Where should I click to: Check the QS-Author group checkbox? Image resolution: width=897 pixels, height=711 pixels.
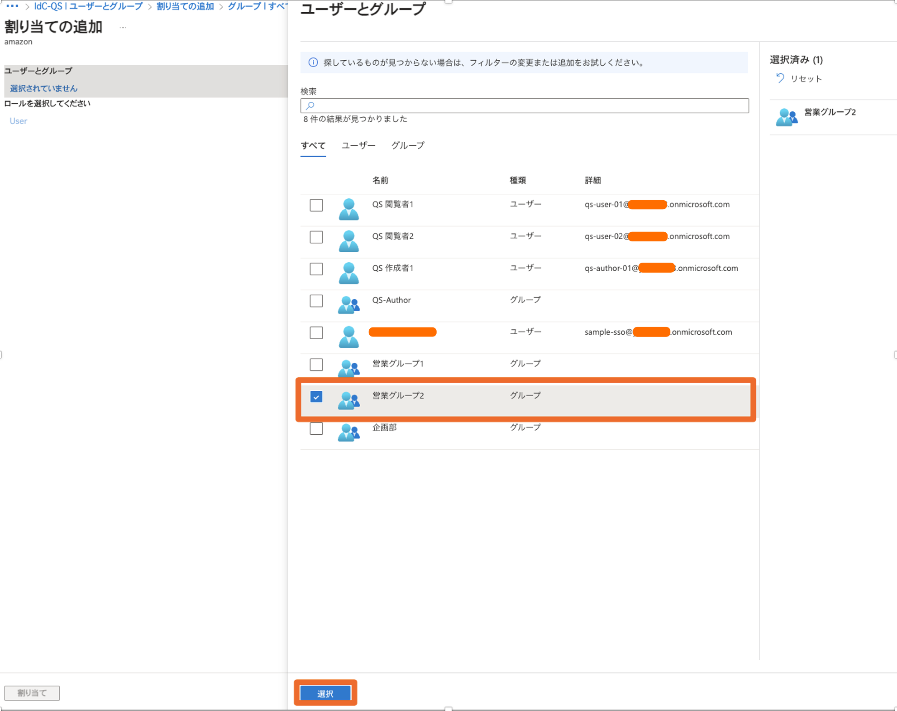(x=316, y=301)
